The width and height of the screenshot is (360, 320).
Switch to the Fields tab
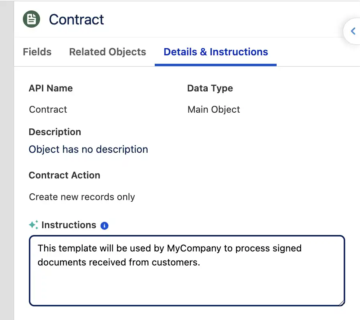pyautogui.click(x=37, y=52)
